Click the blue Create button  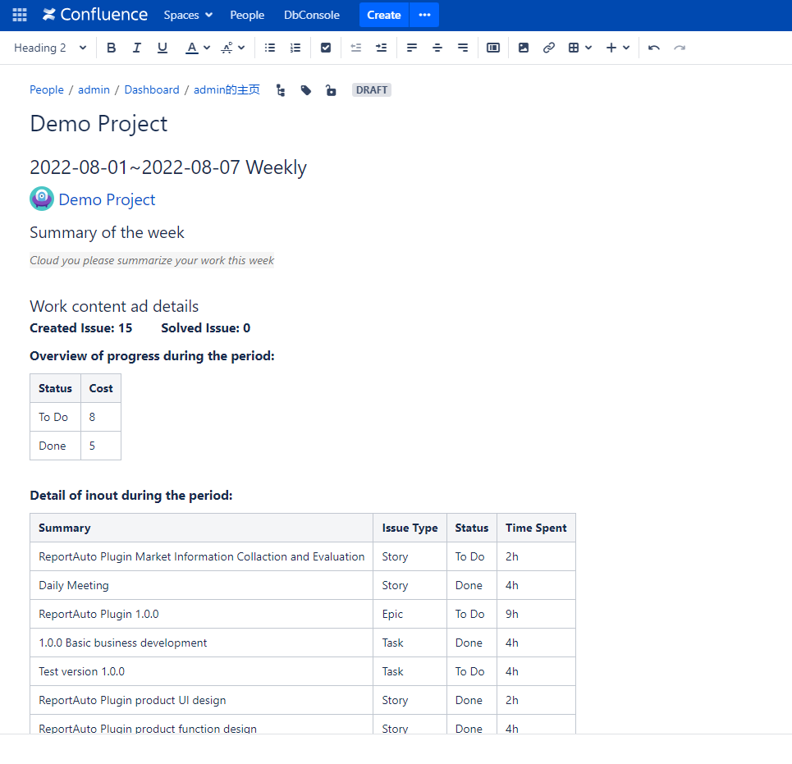click(383, 15)
